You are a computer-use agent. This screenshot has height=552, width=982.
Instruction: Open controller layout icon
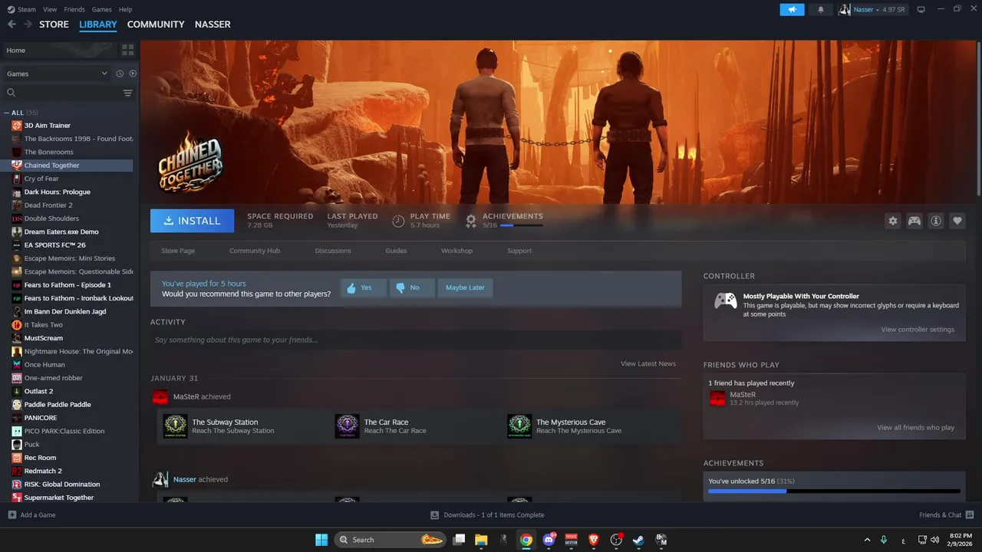pos(914,221)
